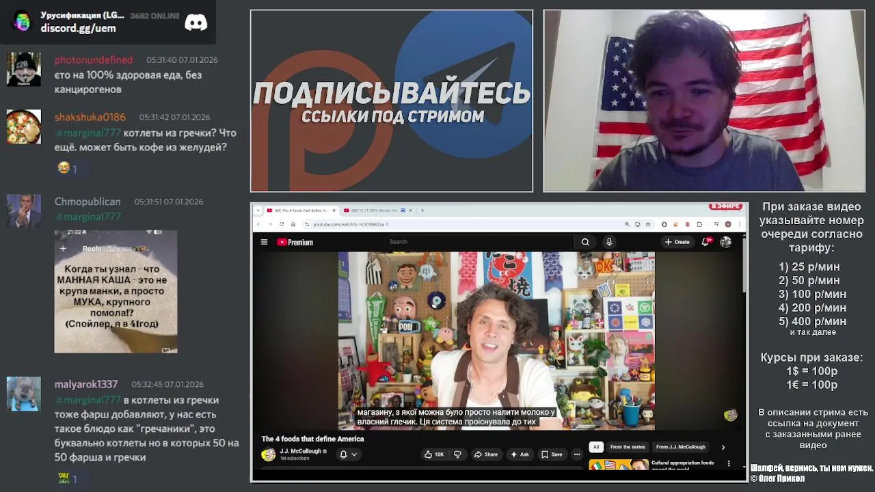Go back in the browser

pos(259,224)
